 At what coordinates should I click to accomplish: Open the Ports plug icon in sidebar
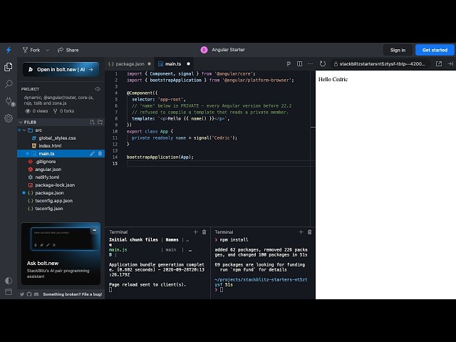9,101
